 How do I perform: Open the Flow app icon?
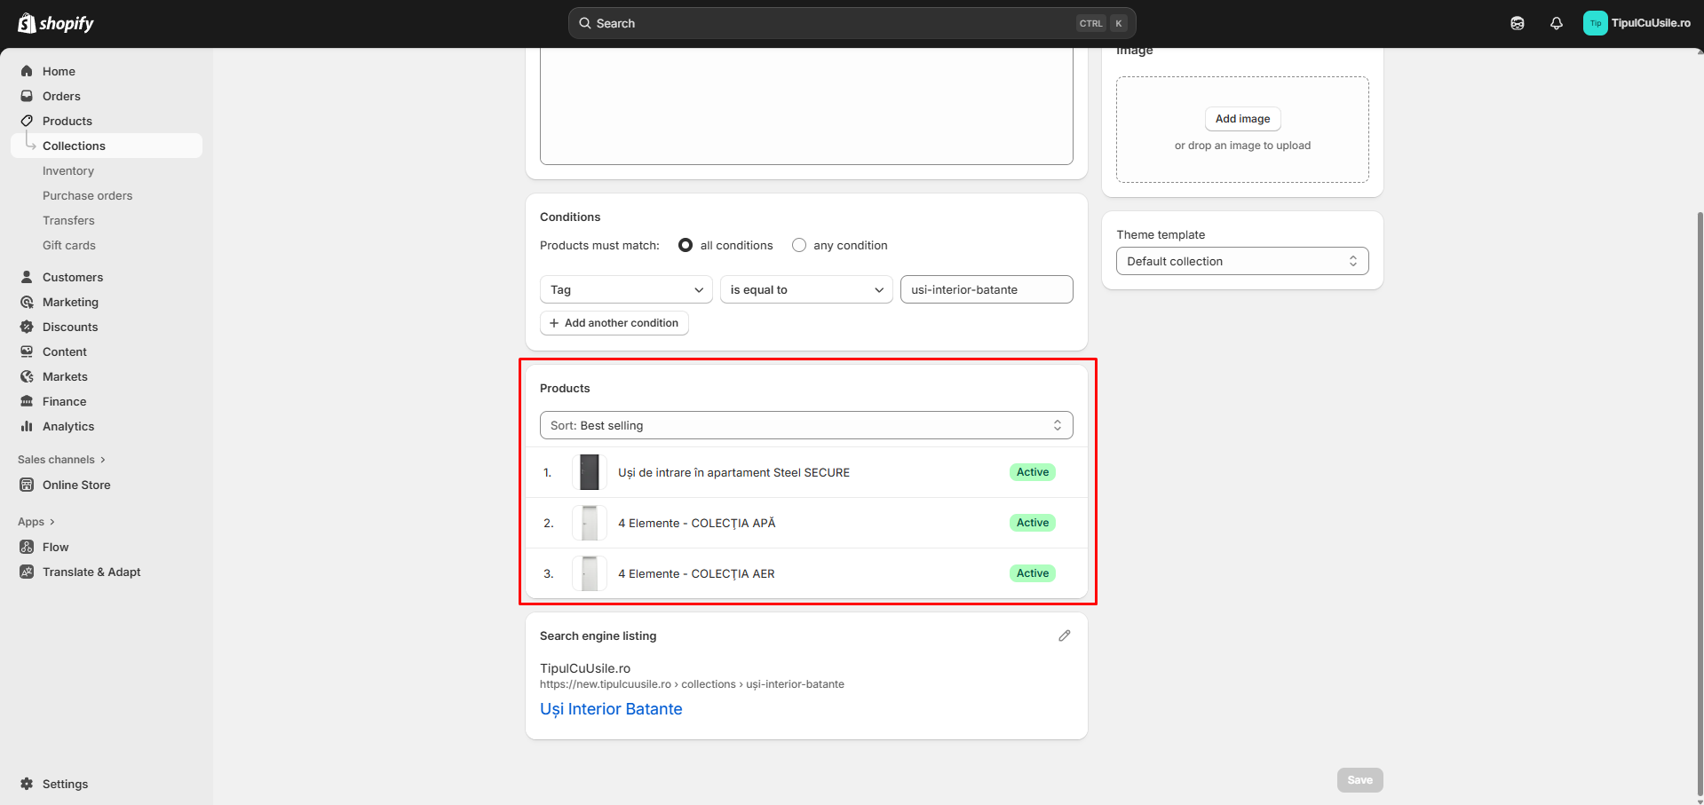point(27,547)
